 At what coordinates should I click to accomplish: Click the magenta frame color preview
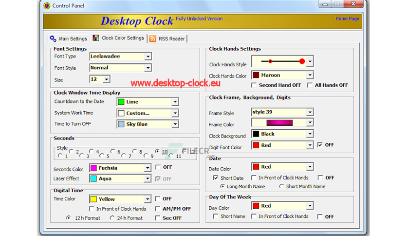[279, 123]
